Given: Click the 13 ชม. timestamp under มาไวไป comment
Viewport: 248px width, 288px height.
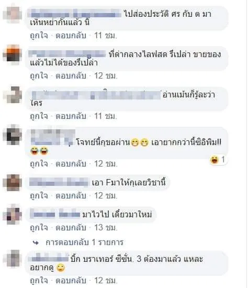Looking at the screenshot, I should pyautogui.click(x=106, y=227).
